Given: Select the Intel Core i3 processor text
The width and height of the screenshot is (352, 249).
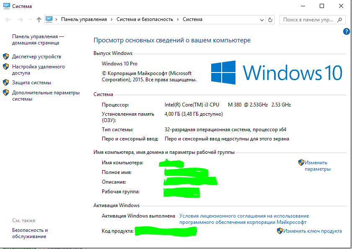Looking at the screenshot, I should [x=228, y=105].
